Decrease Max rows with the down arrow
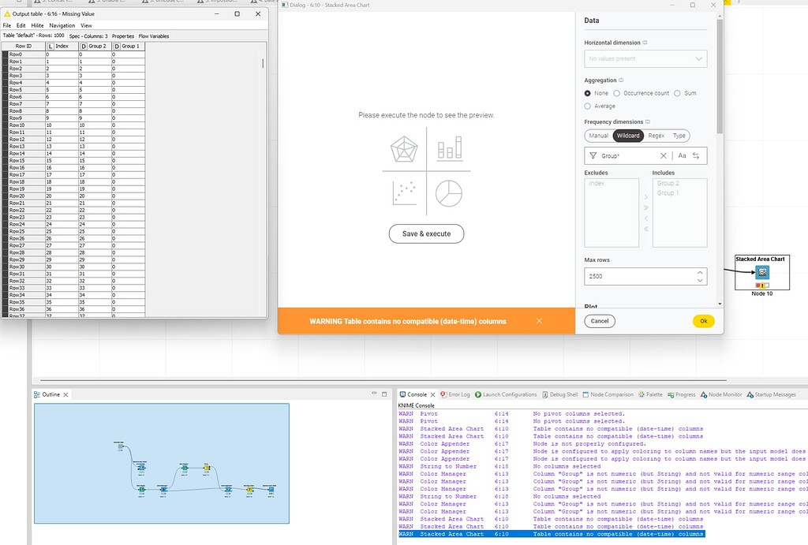The width and height of the screenshot is (808, 545). 699,280
